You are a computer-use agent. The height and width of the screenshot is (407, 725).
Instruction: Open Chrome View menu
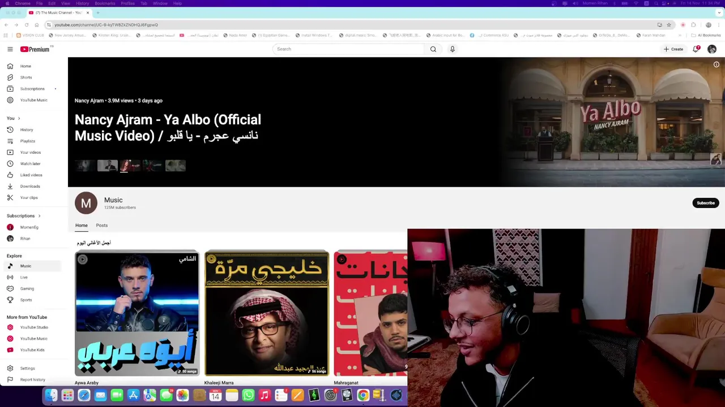[x=66, y=3]
